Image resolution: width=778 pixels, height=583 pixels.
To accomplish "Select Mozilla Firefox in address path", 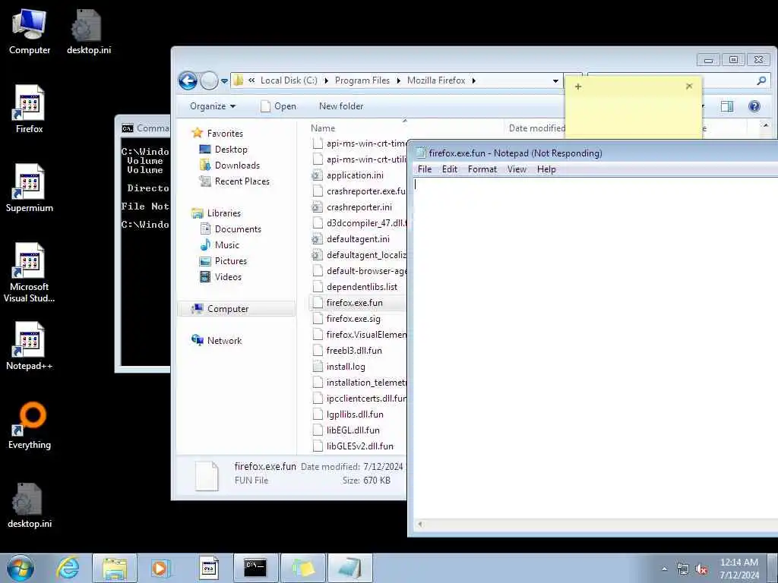I will [436, 80].
